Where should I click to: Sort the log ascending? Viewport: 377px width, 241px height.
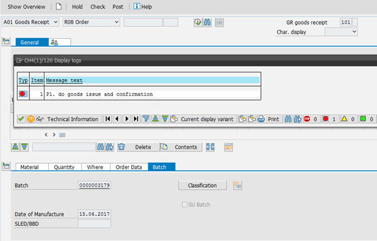(155, 119)
